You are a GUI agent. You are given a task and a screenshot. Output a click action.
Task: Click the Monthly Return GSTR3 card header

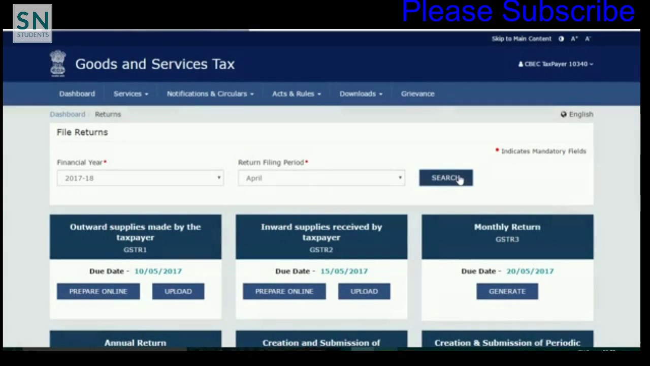click(507, 237)
